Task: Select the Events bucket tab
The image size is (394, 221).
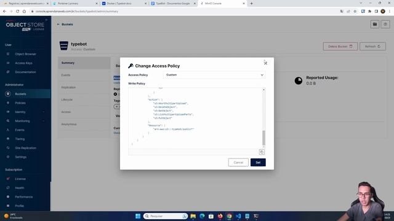Action: [84, 75]
